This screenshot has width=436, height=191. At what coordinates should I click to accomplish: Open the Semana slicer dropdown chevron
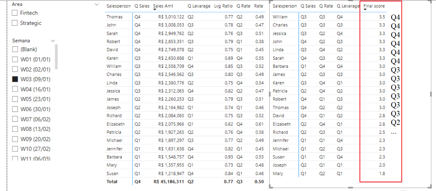[x=53, y=41]
